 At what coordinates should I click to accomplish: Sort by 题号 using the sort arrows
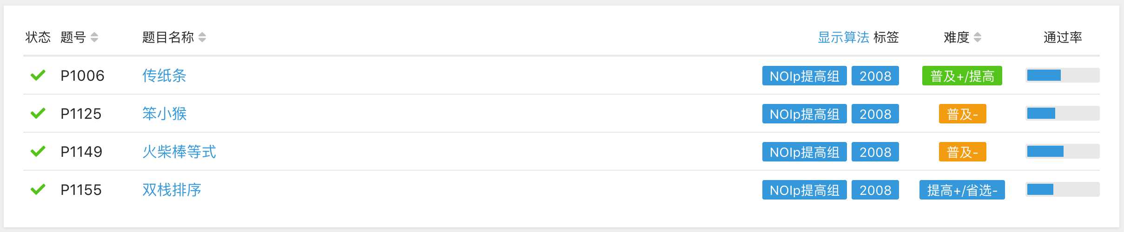click(94, 37)
